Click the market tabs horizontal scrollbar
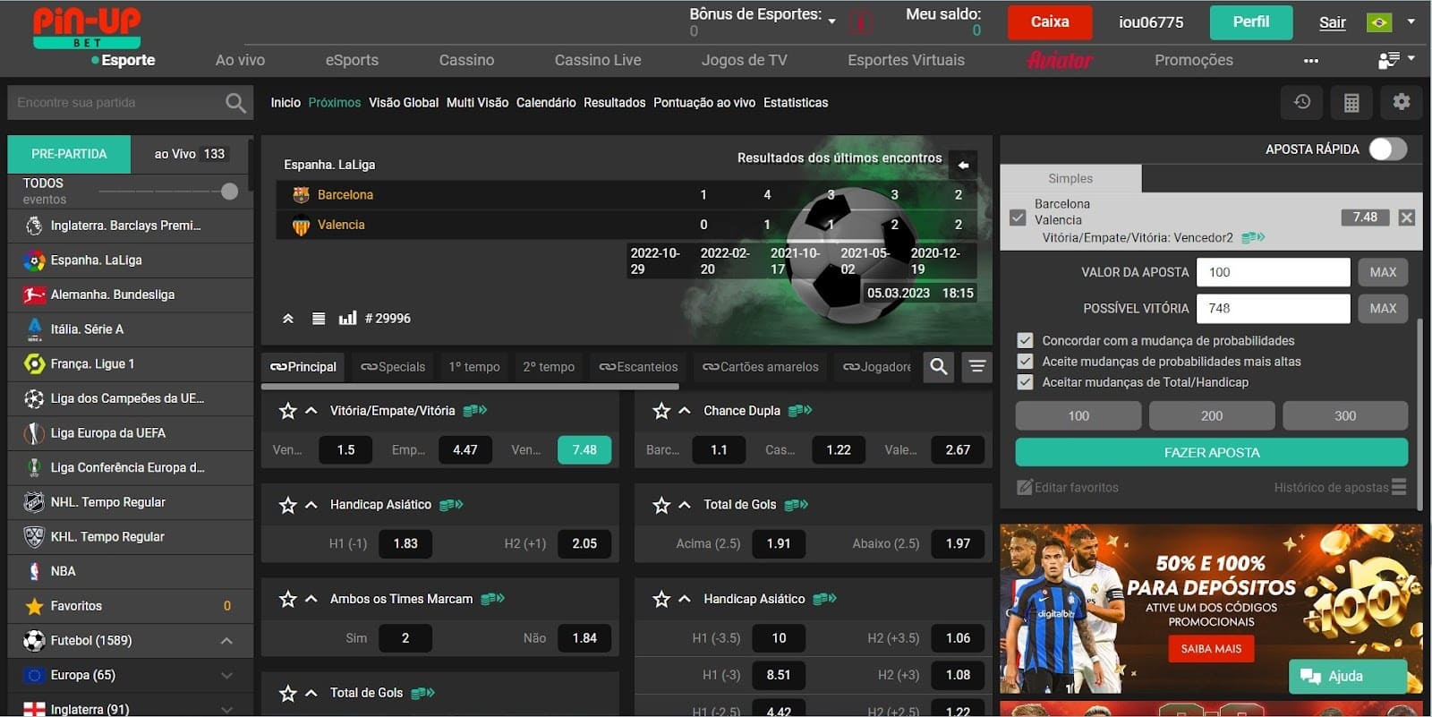Screen dimensions: 1432x717 470,387
